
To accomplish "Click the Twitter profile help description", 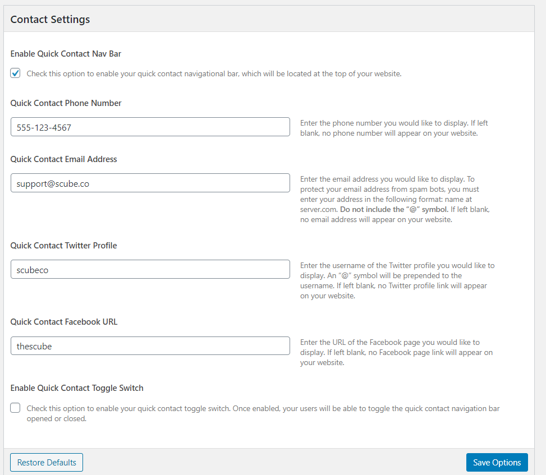I will click(x=397, y=280).
